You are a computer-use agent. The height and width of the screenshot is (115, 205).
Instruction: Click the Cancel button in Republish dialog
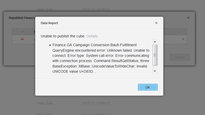pyautogui.click(x=180, y=57)
